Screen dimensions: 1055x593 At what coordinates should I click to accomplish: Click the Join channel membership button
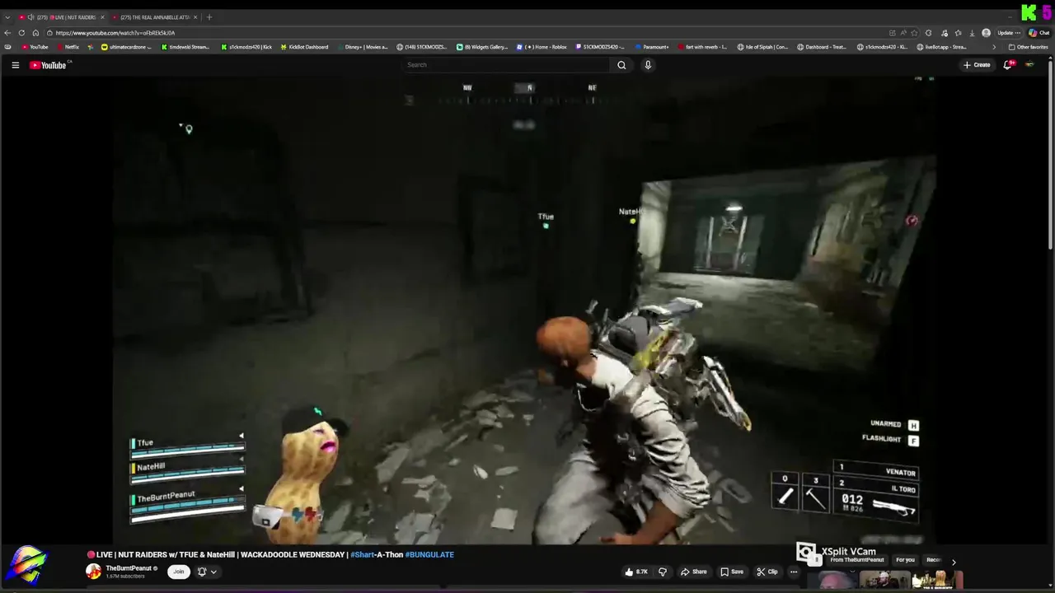(x=178, y=572)
